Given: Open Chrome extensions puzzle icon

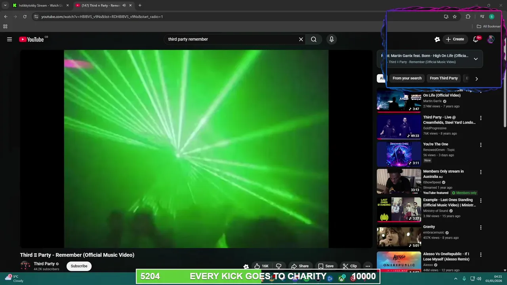Looking at the screenshot, I should pyautogui.click(x=468, y=17).
